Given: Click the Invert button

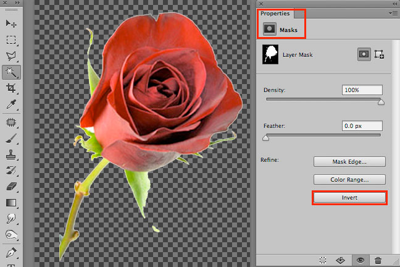Looking at the screenshot, I should click(x=349, y=198).
